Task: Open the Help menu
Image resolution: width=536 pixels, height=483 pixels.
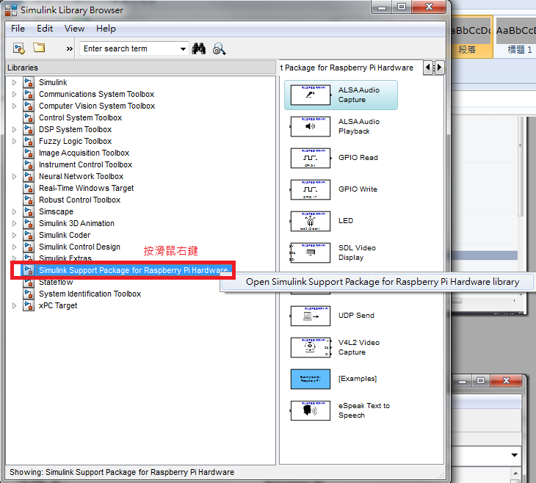Action: (106, 29)
